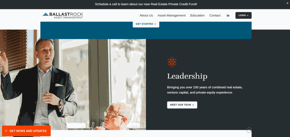Click the MEET OUR TEAM button
The height and width of the screenshot is (137, 290).
point(182,105)
